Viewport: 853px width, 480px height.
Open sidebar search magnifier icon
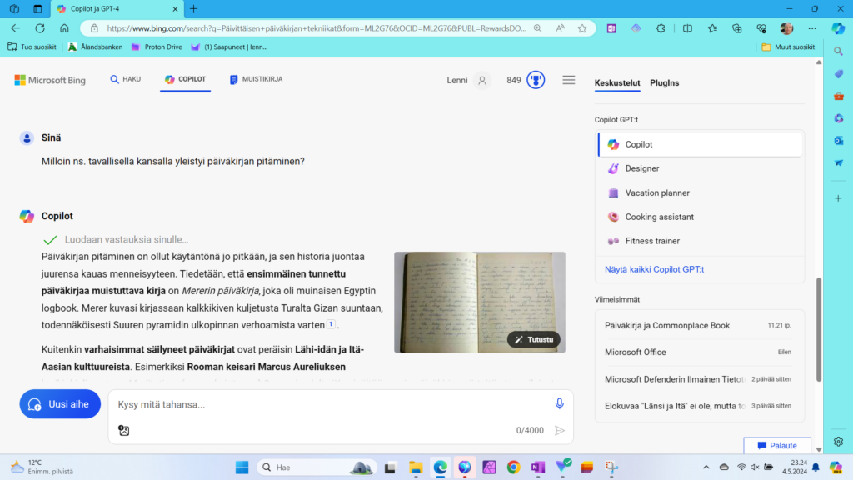pyautogui.click(x=838, y=51)
